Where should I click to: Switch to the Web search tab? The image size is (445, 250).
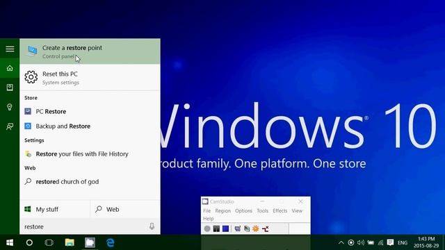tap(125, 210)
